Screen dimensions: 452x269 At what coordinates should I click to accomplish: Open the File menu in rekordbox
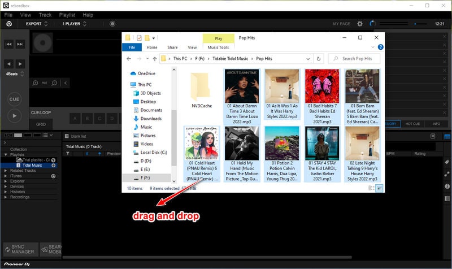click(8, 15)
